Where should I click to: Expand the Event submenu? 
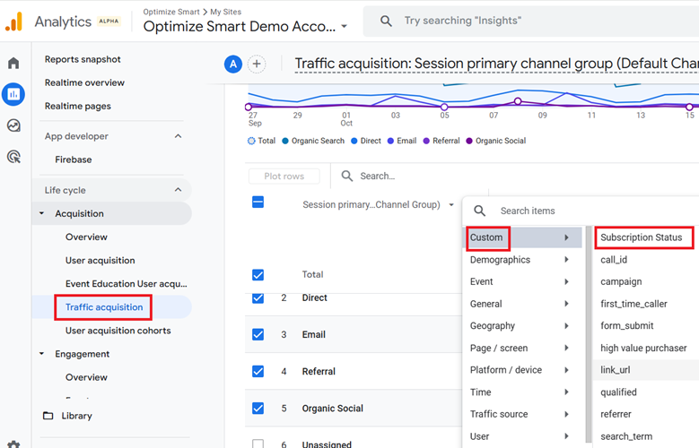click(566, 281)
